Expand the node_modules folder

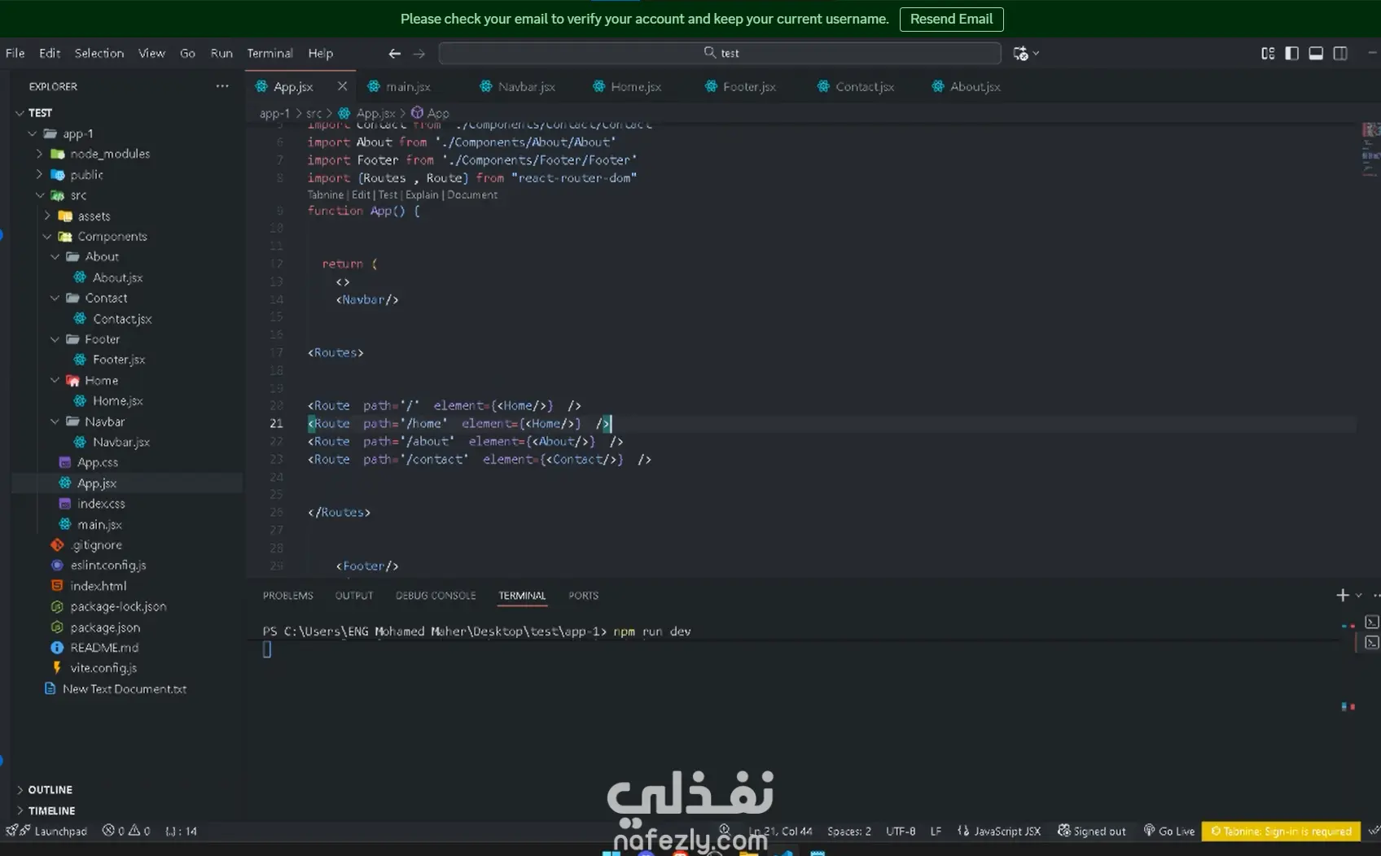point(39,154)
